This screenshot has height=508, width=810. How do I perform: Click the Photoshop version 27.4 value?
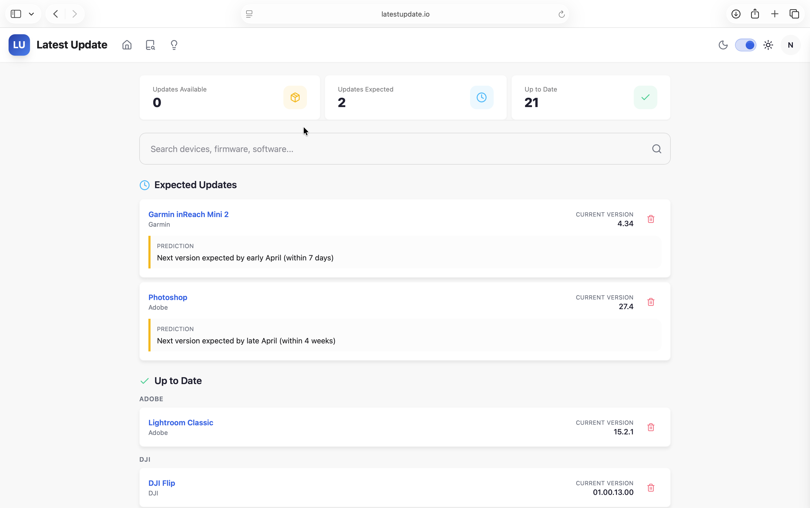click(626, 306)
